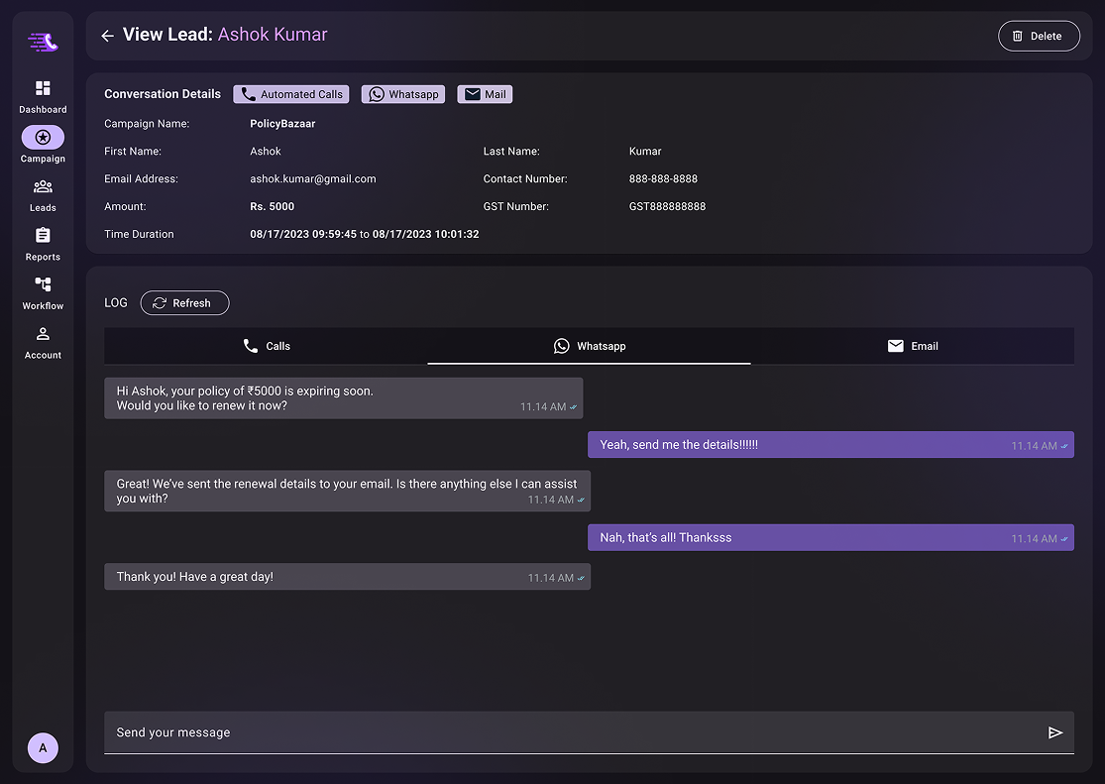Image resolution: width=1105 pixels, height=784 pixels.
Task: Click the Whatsapp chip in Conversation Details
Action: coord(403,94)
